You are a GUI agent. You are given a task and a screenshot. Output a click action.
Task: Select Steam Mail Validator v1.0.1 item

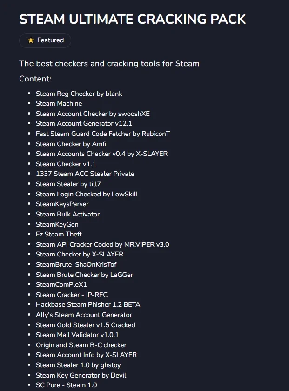click(77, 335)
